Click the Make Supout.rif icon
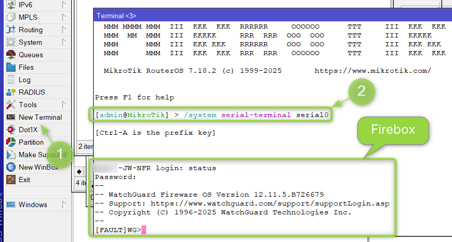 pyautogui.click(x=11, y=155)
